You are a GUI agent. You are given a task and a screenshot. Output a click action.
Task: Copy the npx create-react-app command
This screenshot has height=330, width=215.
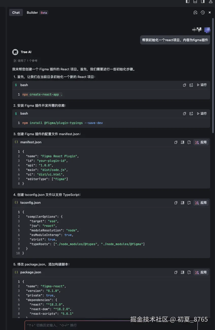pos(185,85)
